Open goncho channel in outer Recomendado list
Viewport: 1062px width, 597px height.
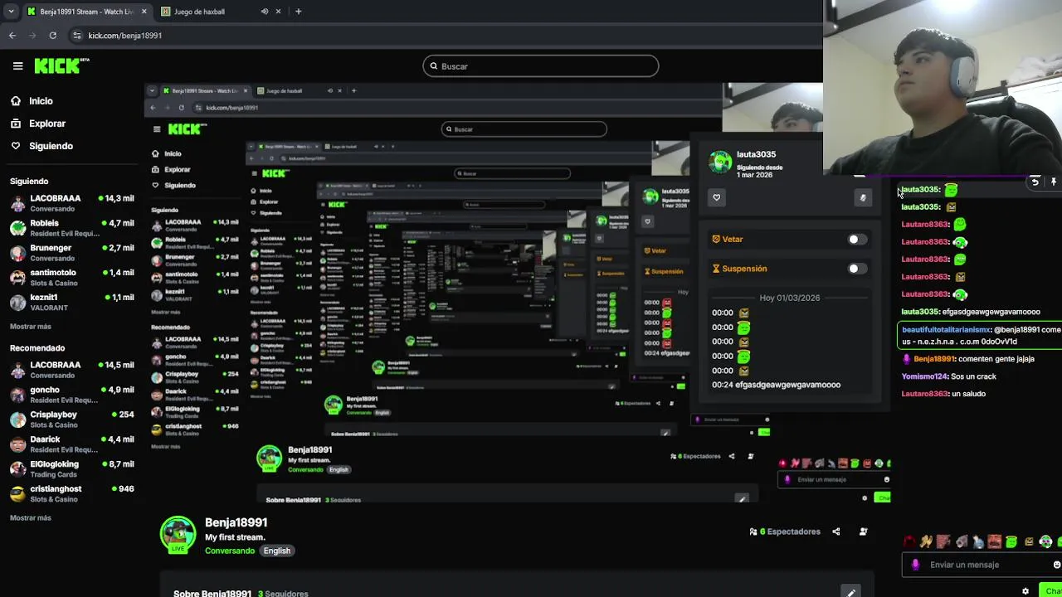pos(72,395)
